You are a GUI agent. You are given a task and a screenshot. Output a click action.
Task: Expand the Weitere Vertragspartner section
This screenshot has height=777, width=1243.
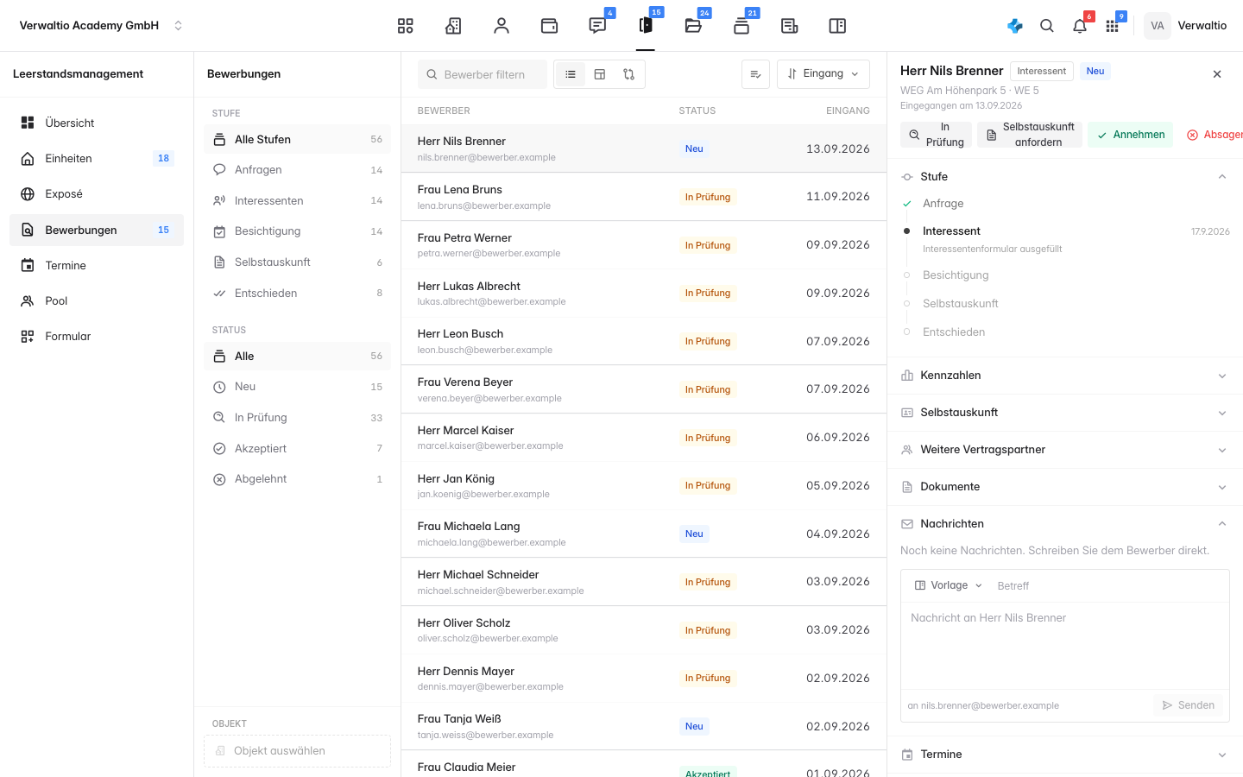[1065, 450]
